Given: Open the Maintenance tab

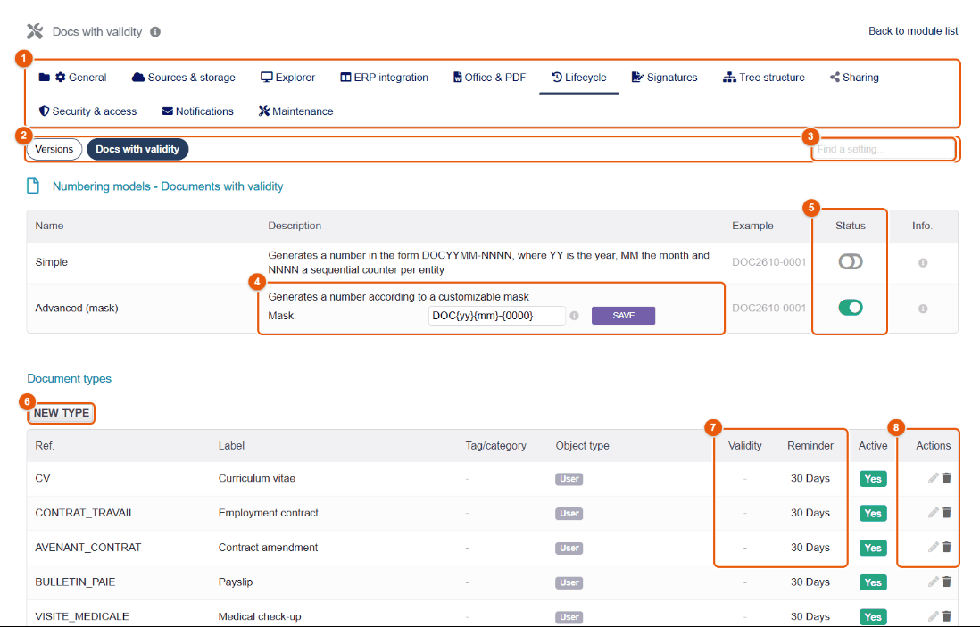Looking at the screenshot, I should pos(295,111).
